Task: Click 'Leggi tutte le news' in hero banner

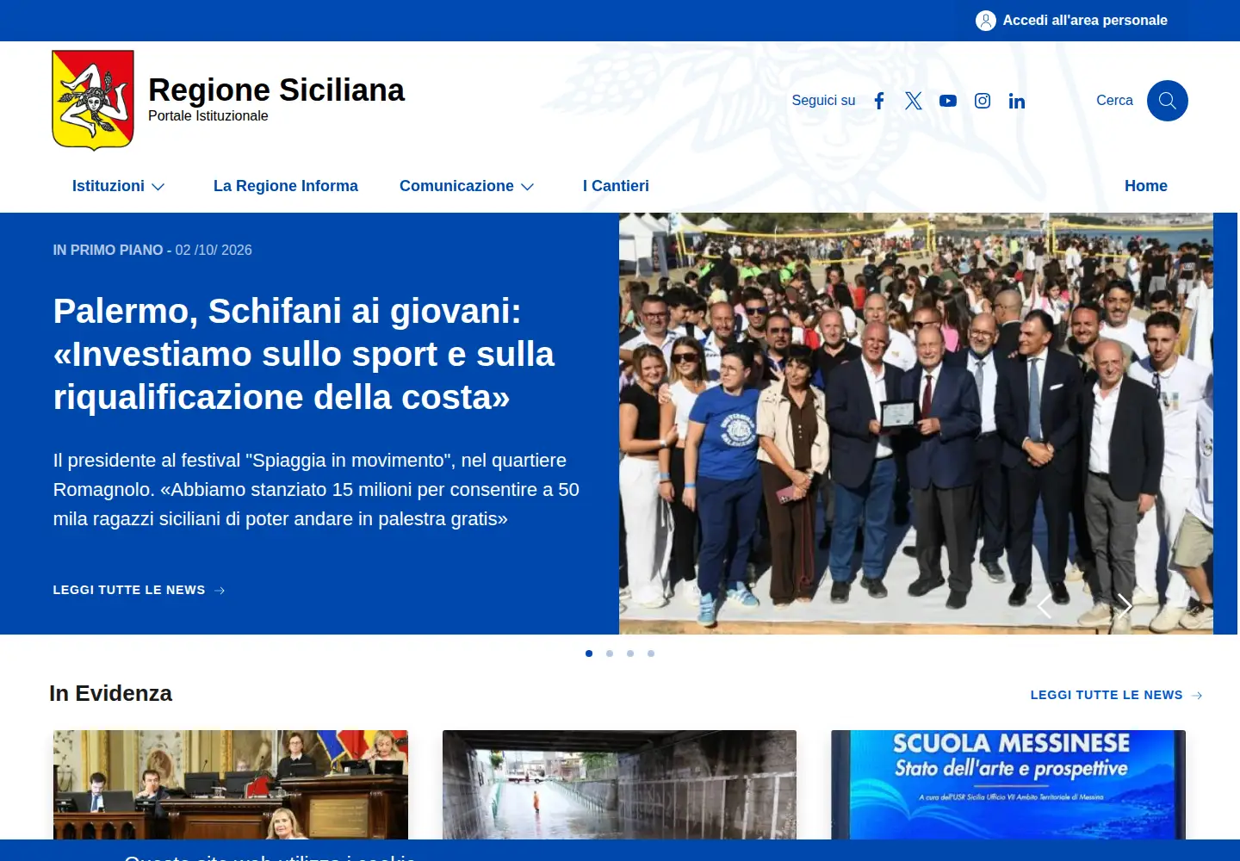Action: click(129, 591)
